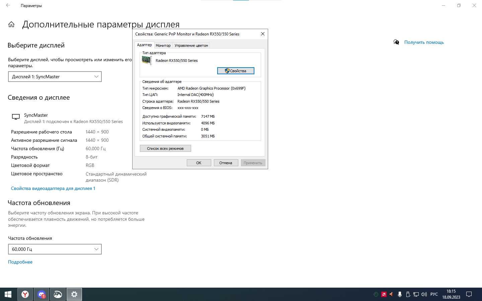Click the Подробнее link
Screen dimensions: 482x301
(x=20, y=262)
